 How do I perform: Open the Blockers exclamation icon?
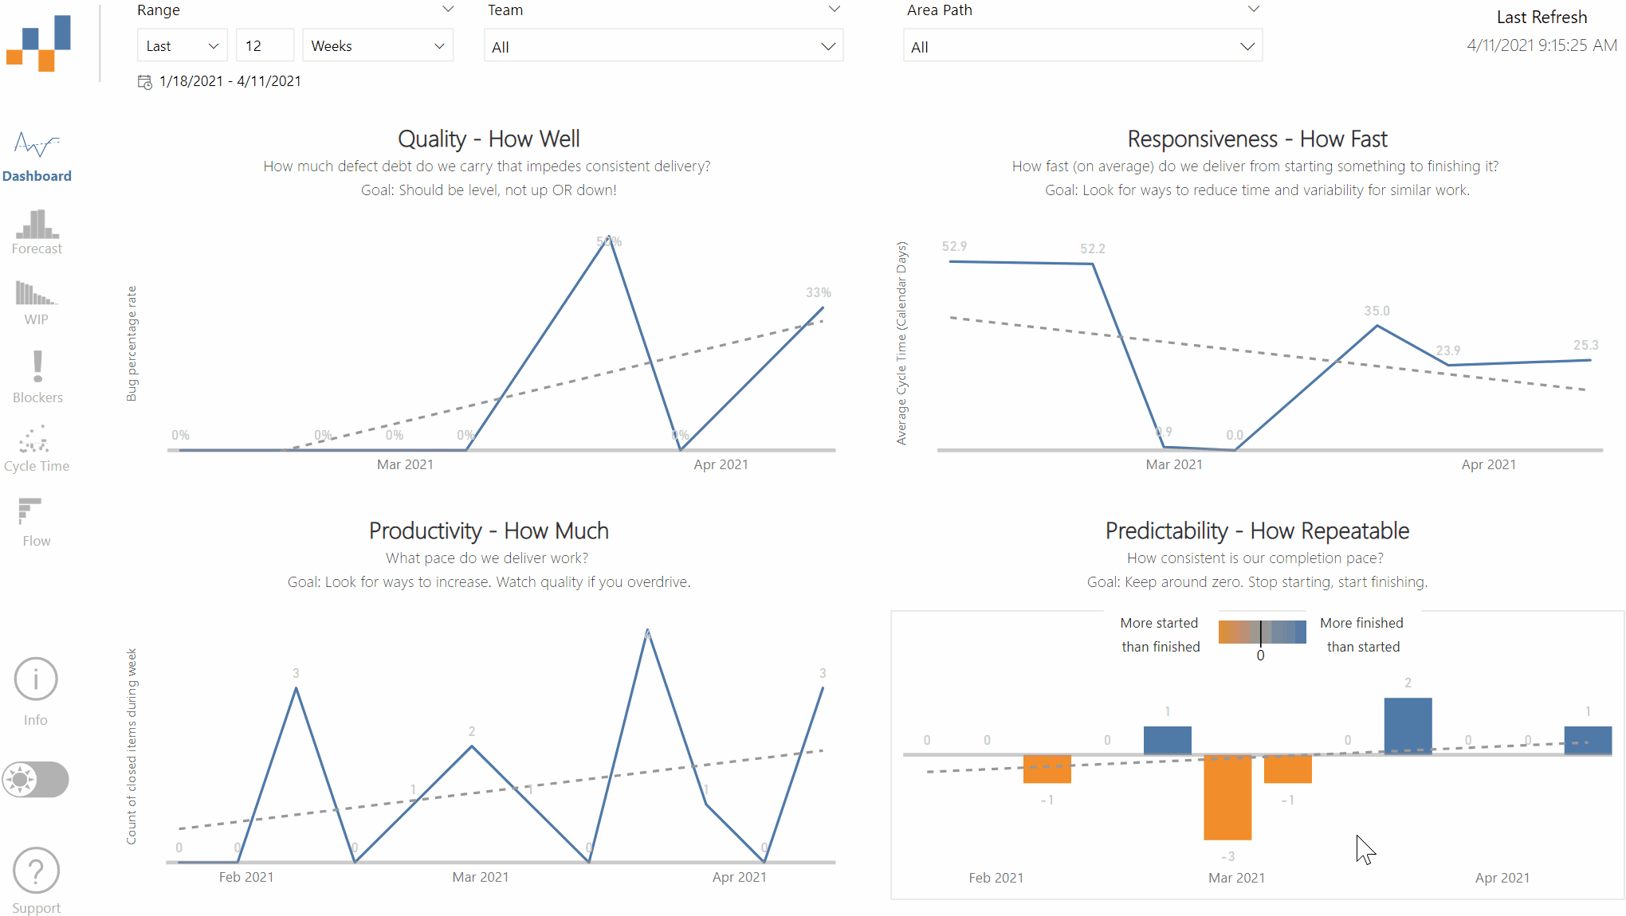click(x=37, y=366)
